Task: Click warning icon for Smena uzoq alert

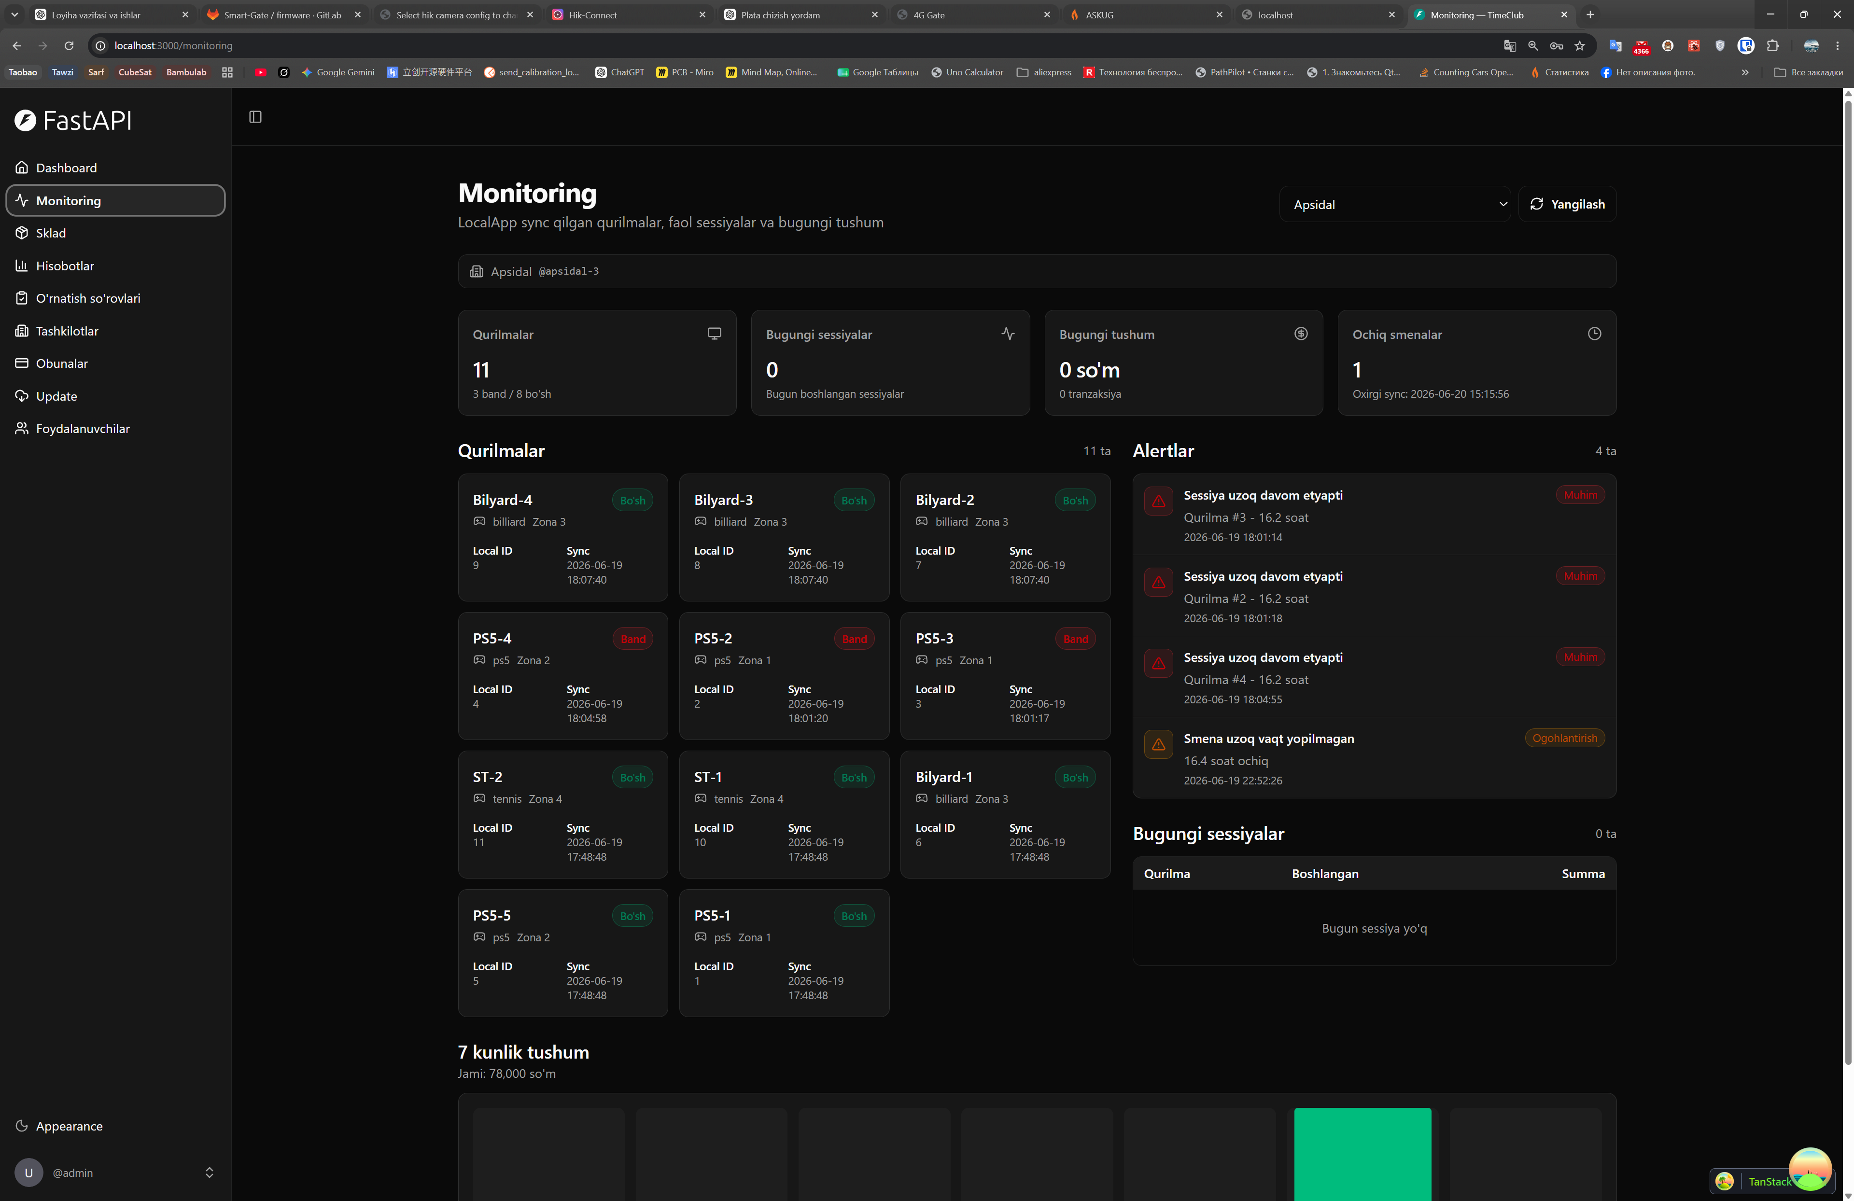Action: tap(1158, 744)
